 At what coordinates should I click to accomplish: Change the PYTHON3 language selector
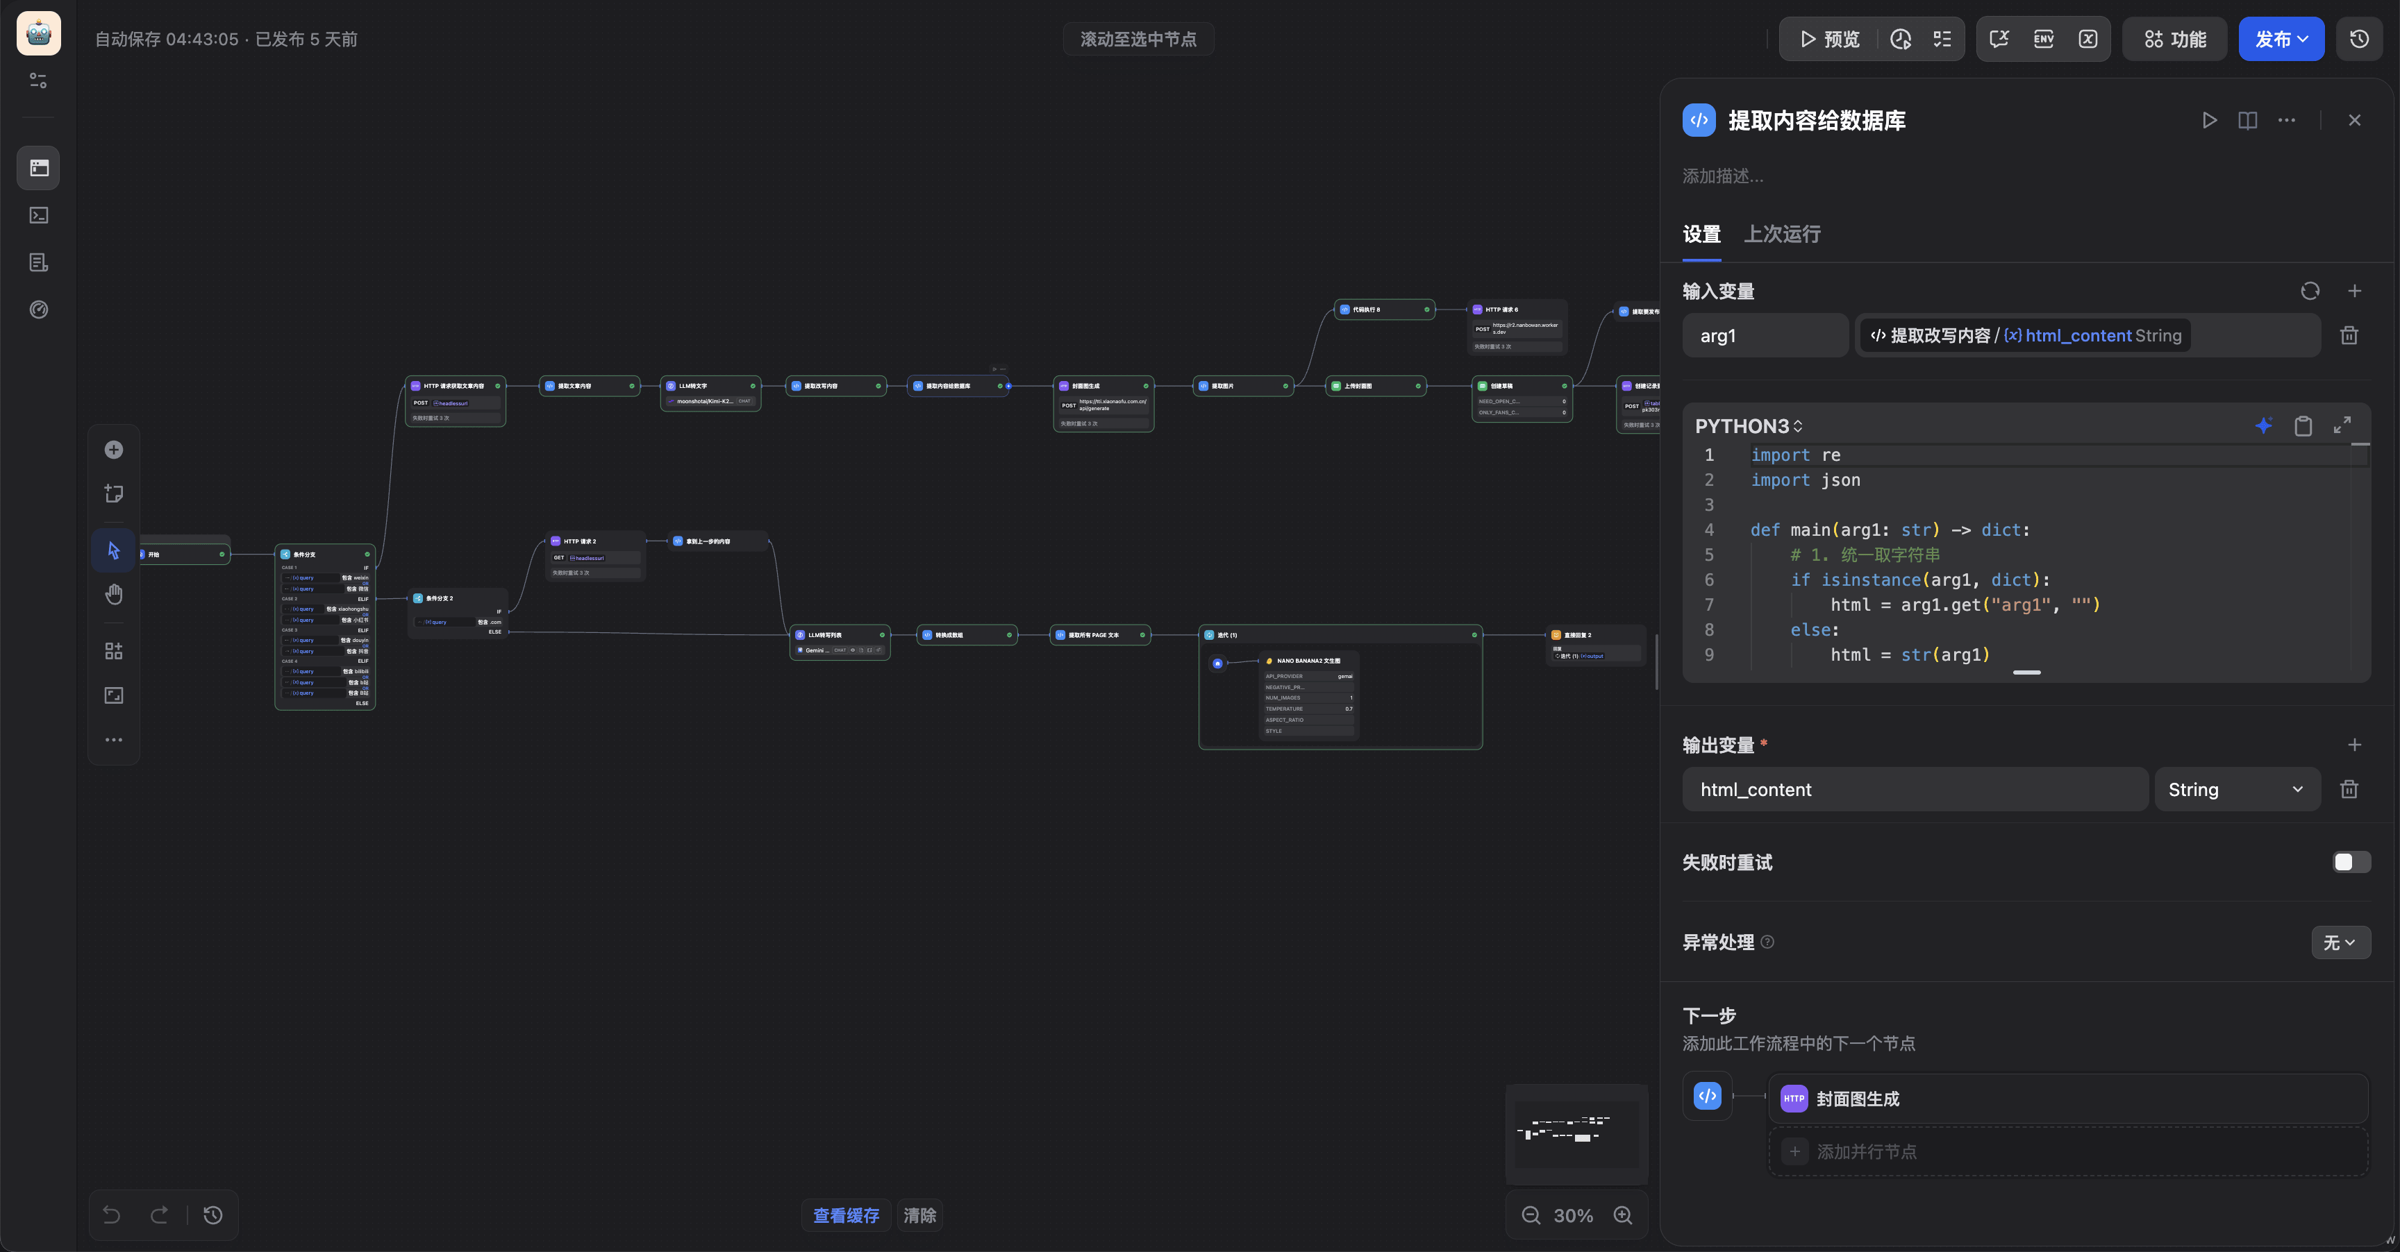(x=1748, y=425)
